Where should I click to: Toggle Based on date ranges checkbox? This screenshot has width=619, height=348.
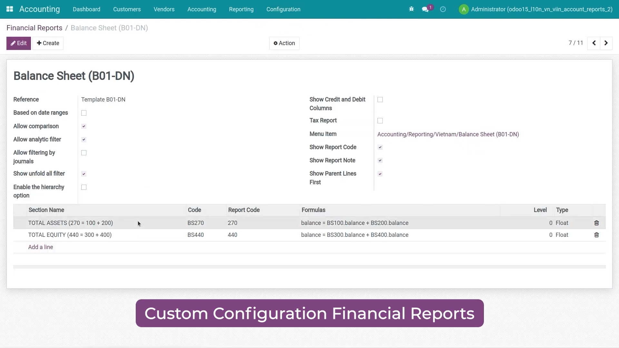[84, 113]
